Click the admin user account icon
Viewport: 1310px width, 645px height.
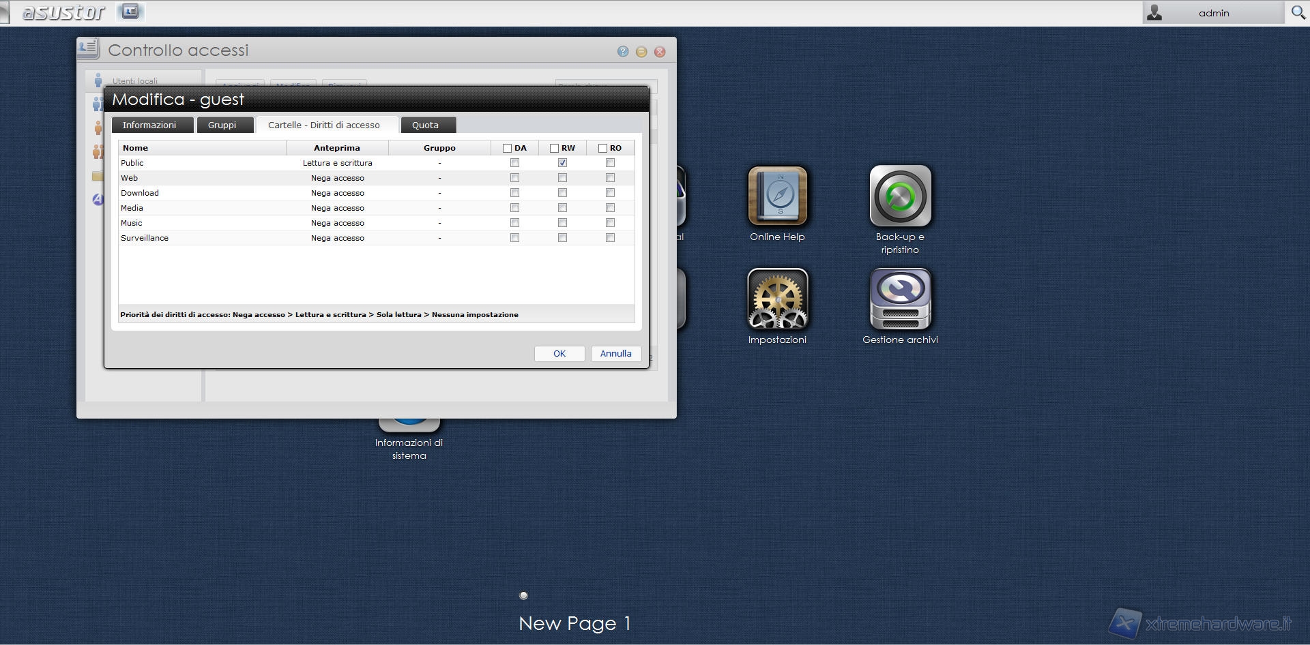(x=1154, y=13)
